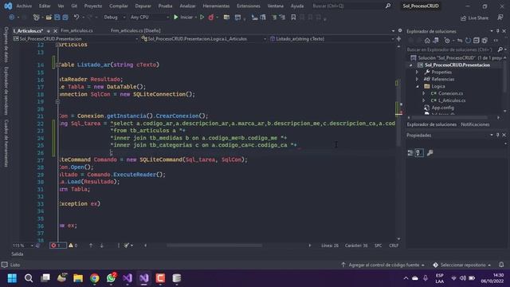Switch to the Notificaciones tab

[x=475, y=124]
